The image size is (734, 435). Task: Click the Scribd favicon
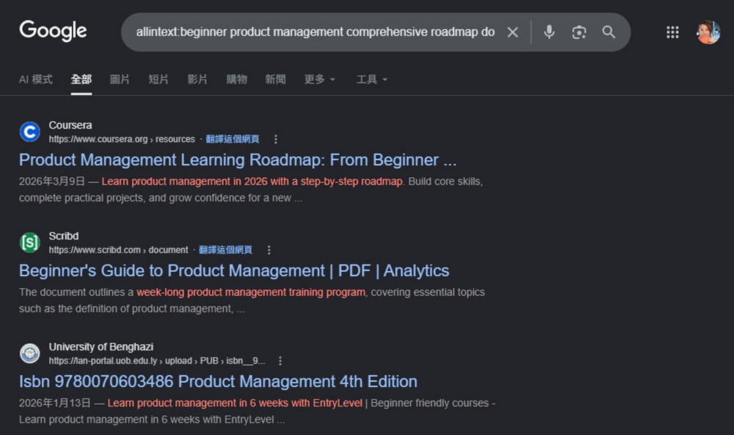(30, 242)
